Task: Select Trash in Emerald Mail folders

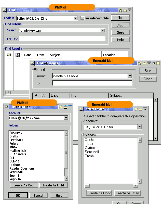Action: 89,156
